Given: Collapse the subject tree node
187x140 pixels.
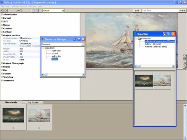Looking at the screenshot, I should [x=43, y=48].
